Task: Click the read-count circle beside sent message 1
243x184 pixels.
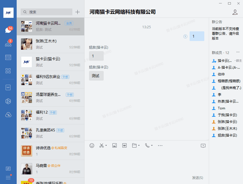Action: 185,36
